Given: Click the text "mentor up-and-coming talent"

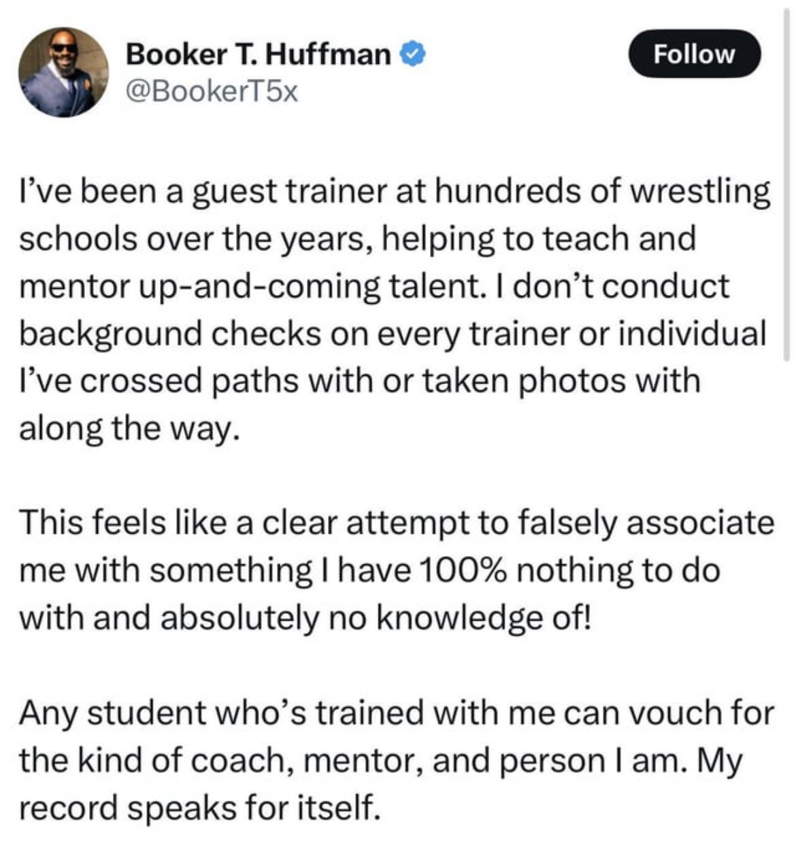Looking at the screenshot, I should coord(248,287).
